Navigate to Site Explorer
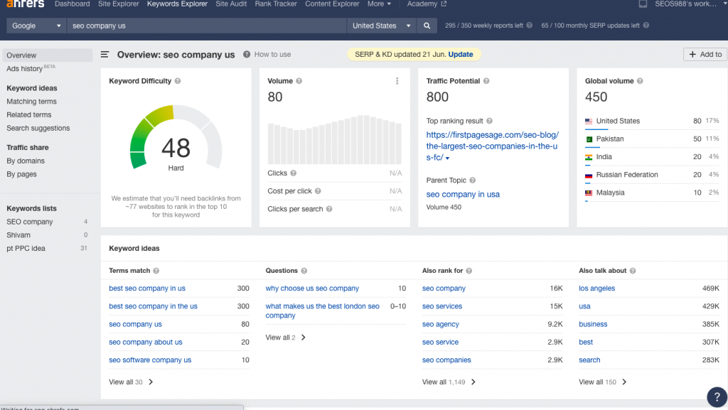This screenshot has width=728, height=410. click(118, 4)
